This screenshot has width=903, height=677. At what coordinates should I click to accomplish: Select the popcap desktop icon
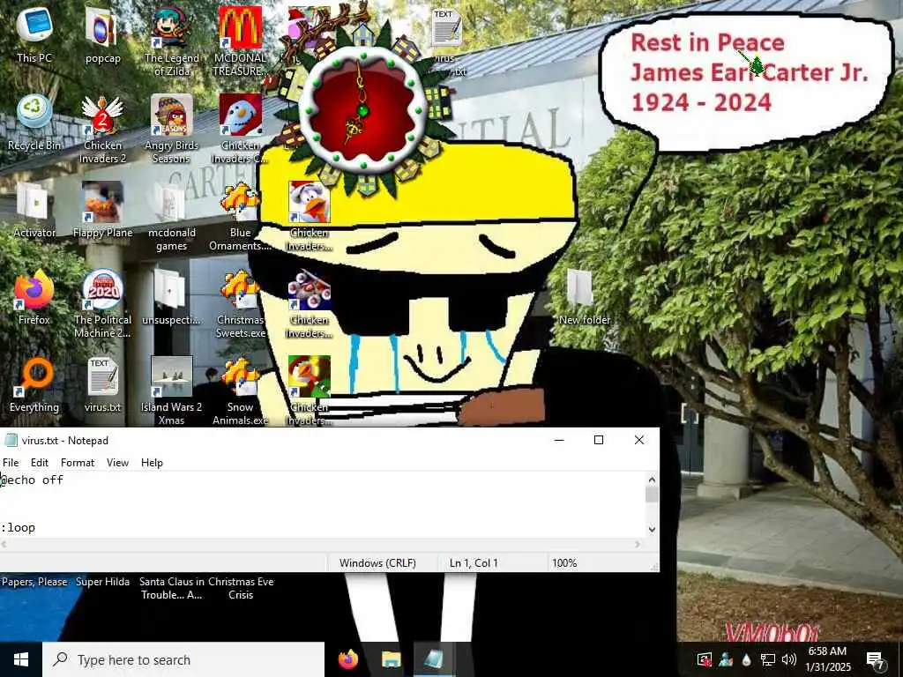[x=102, y=33]
